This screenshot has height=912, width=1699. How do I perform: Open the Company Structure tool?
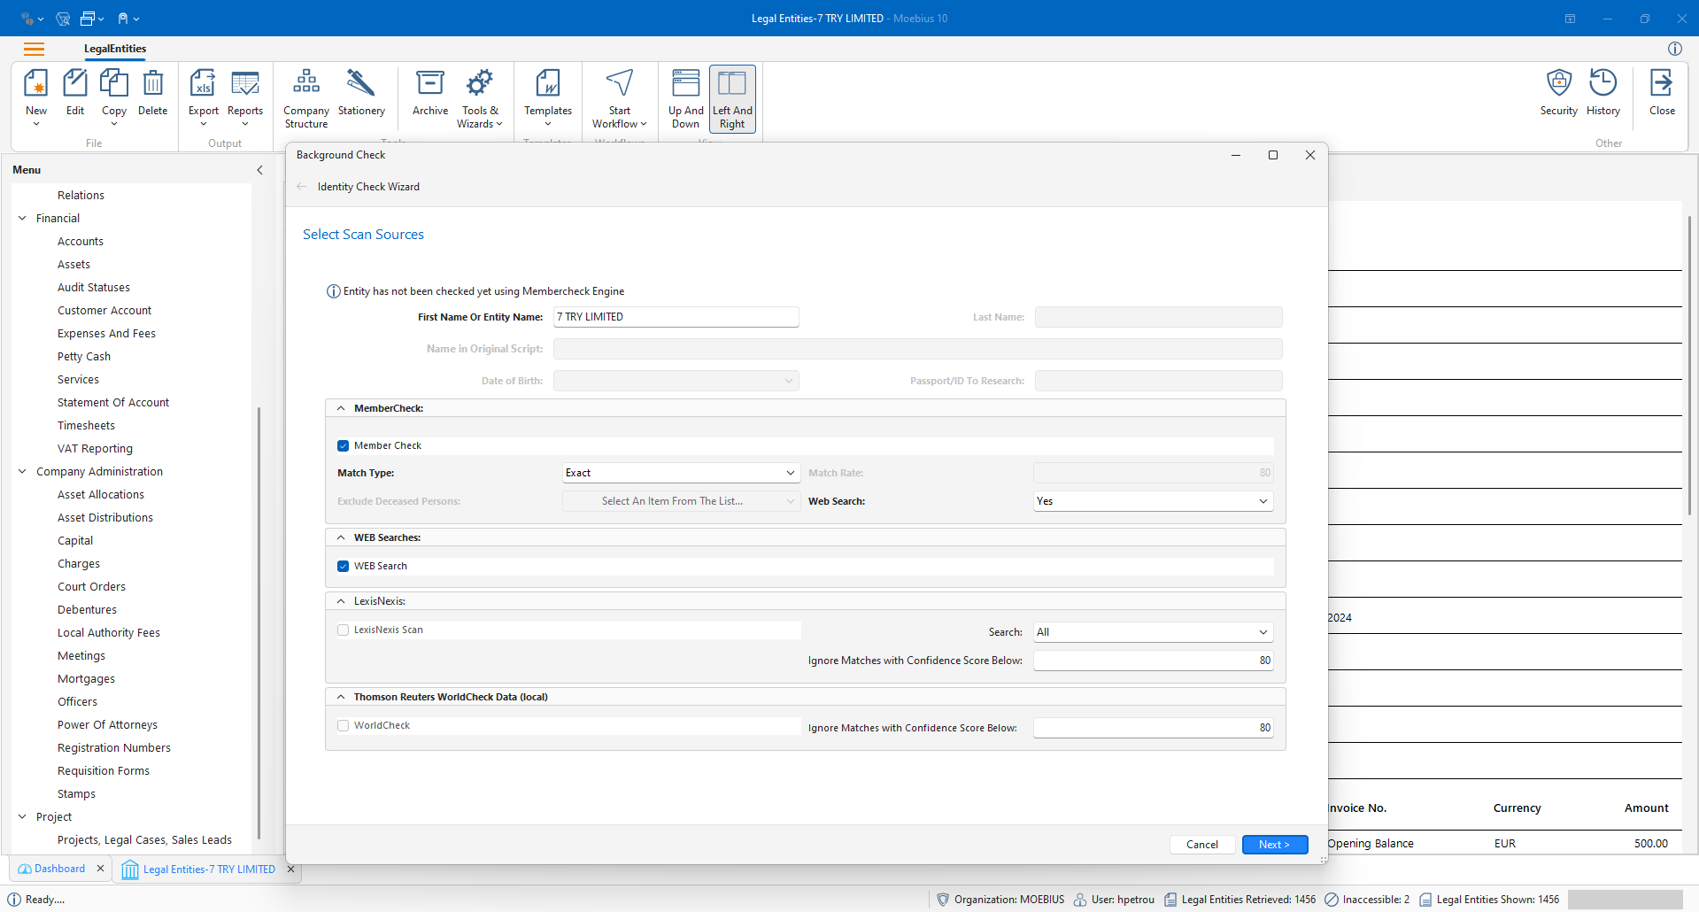coord(305,97)
